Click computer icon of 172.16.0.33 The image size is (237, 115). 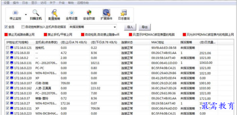click(12, 53)
